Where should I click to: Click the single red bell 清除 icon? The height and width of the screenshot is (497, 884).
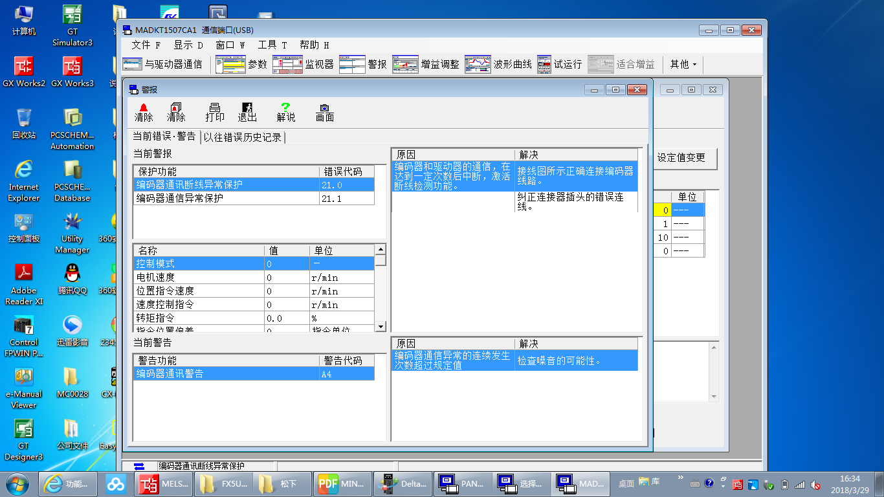point(144,112)
